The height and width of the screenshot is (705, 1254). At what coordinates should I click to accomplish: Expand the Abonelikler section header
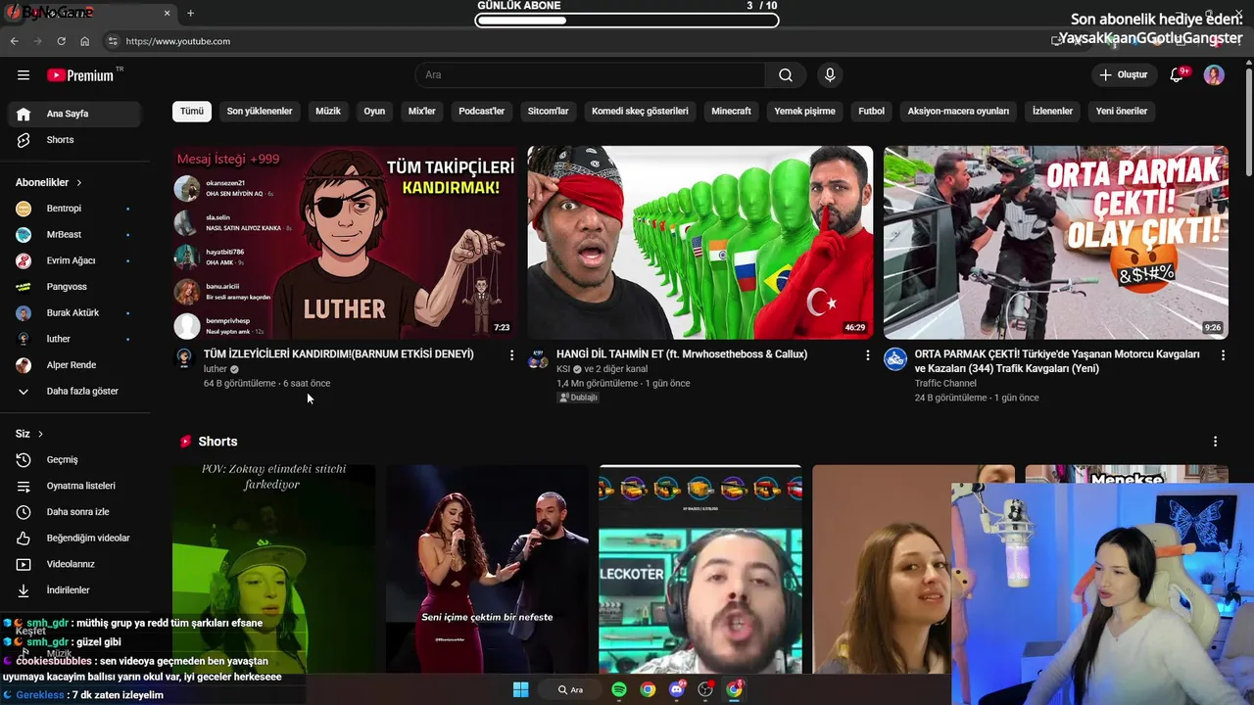click(x=49, y=182)
